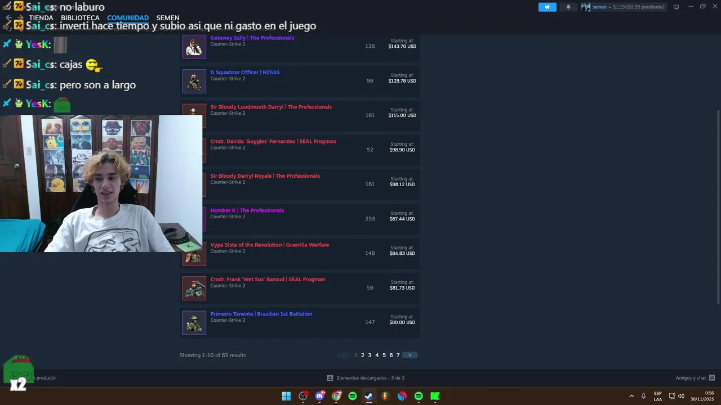721x405 pixels.
Task: Open Sir Bloody Darryl Royale listing
Action: 265,176
